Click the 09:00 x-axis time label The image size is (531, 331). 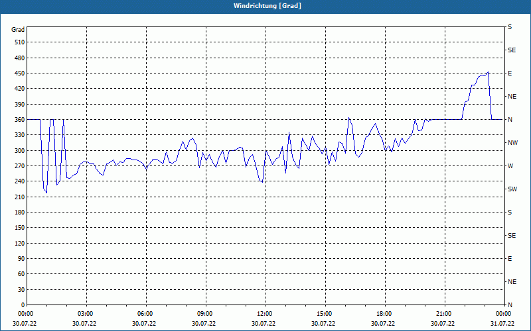pos(204,314)
